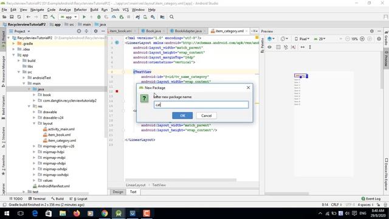
Task: Open the Refactor menu
Action: [x=80, y=10]
